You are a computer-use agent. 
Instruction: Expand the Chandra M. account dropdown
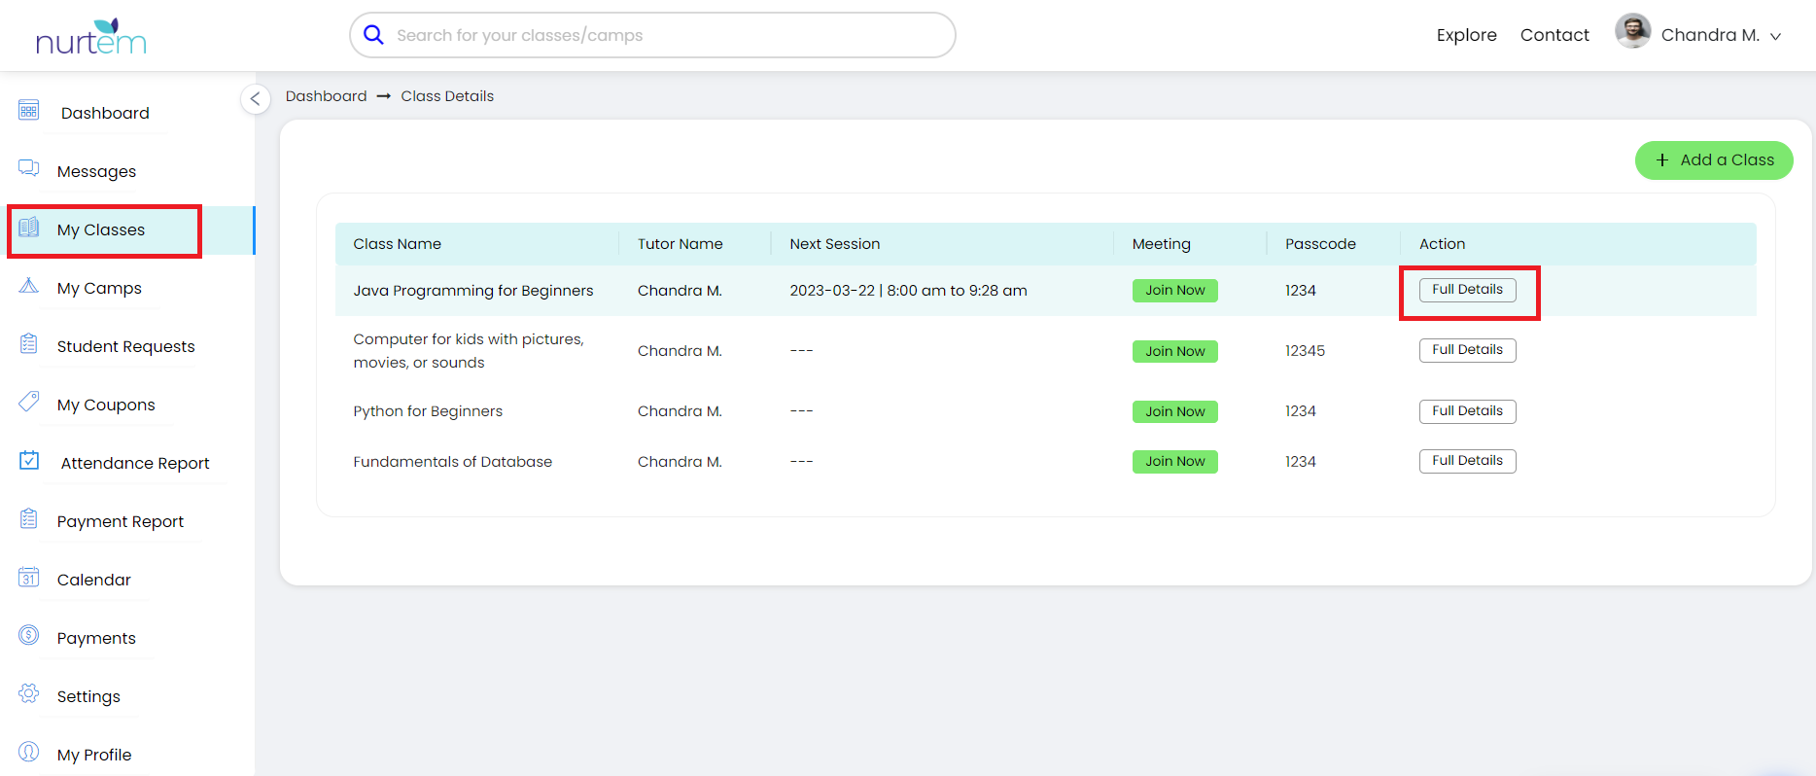(x=1775, y=36)
